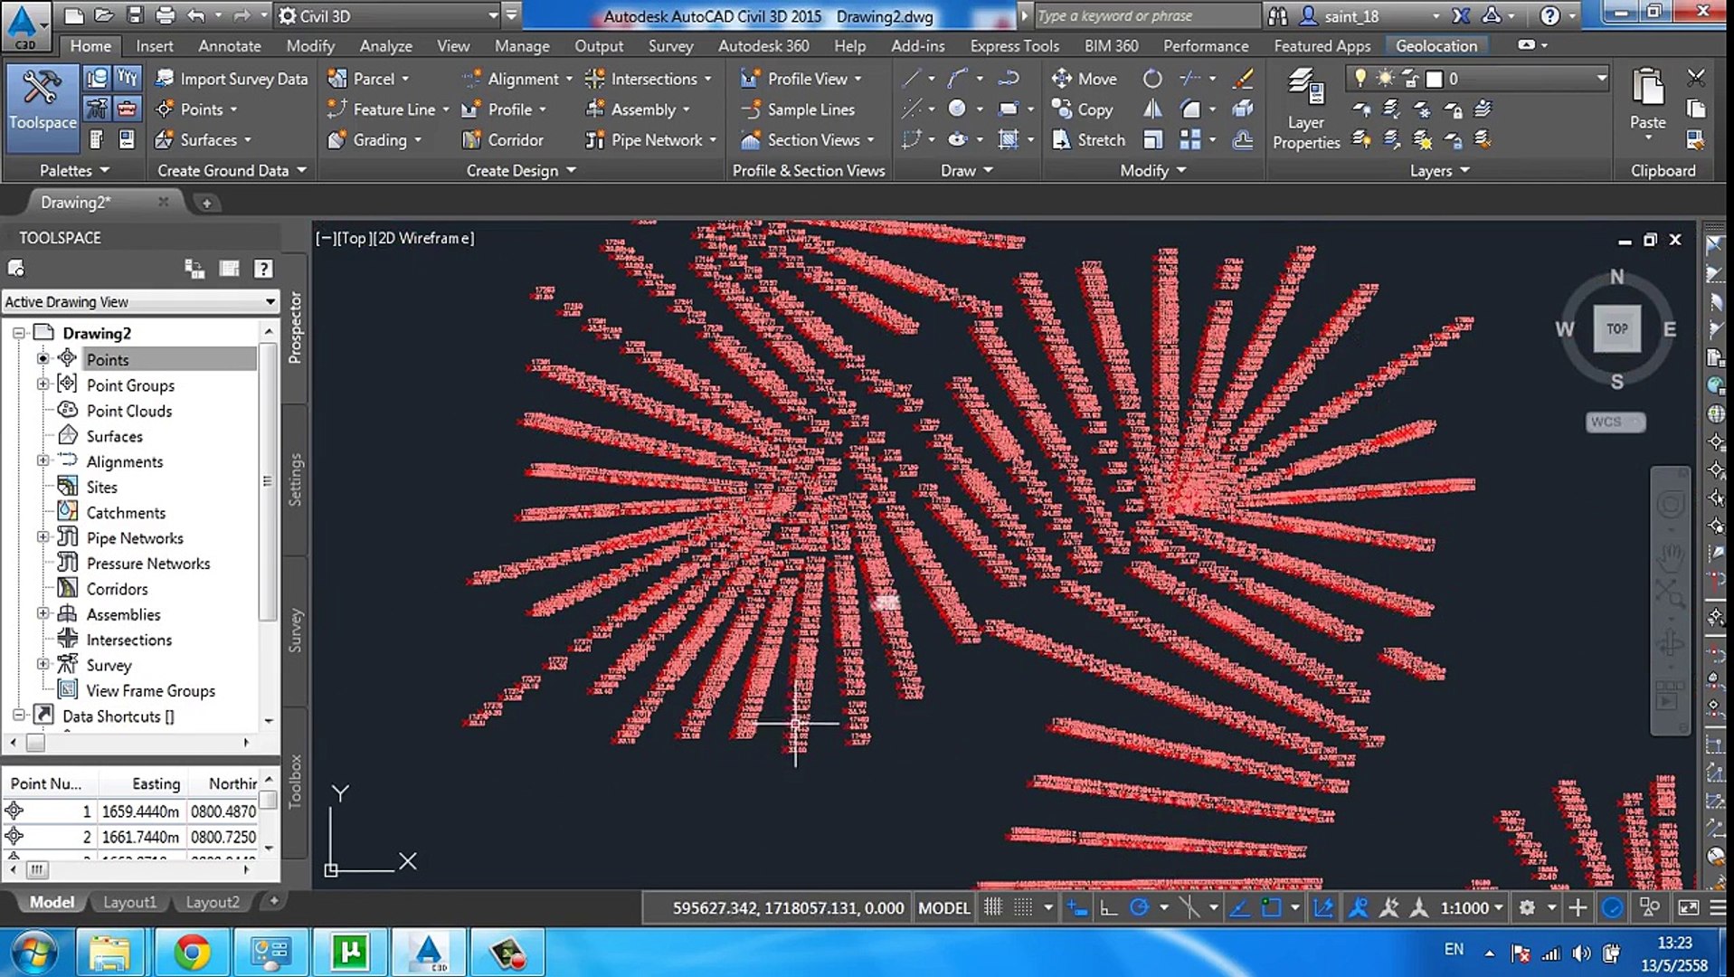Viewport: 1734px width, 977px height.
Task: Click Import Survey Data
Action: point(232,79)
